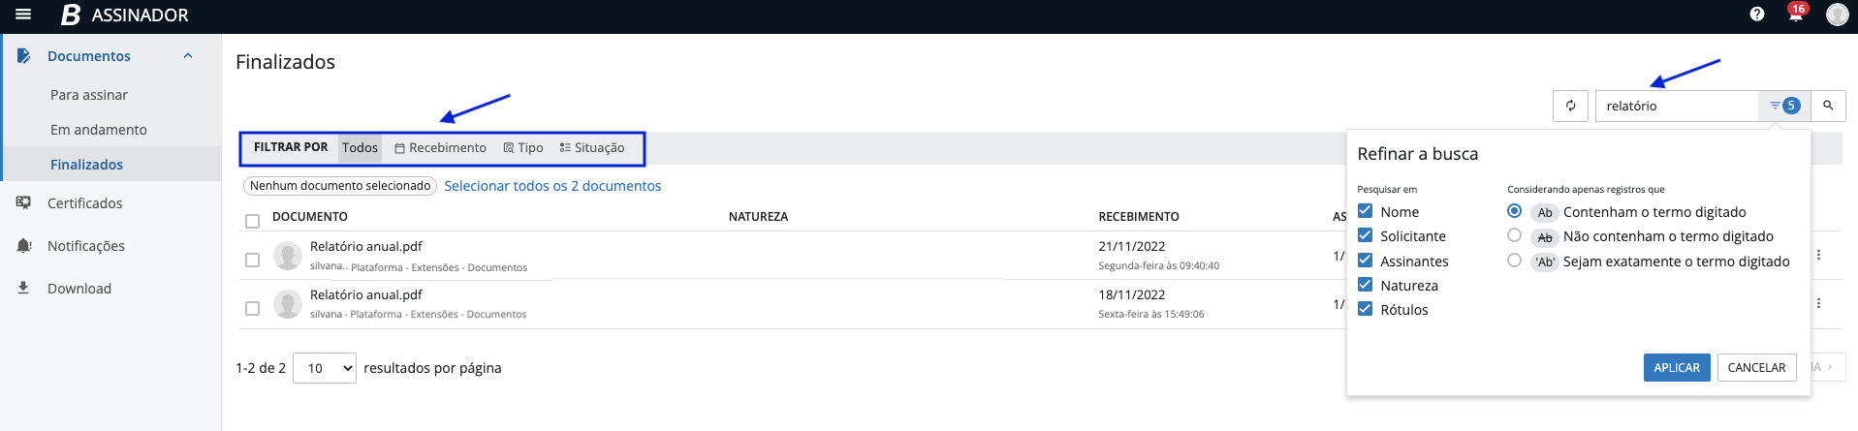This screenshot has width=1858, height=431.
Task: Select 'Não contenham o termo digitado' radio
Action: click(x=1514, y=235)
